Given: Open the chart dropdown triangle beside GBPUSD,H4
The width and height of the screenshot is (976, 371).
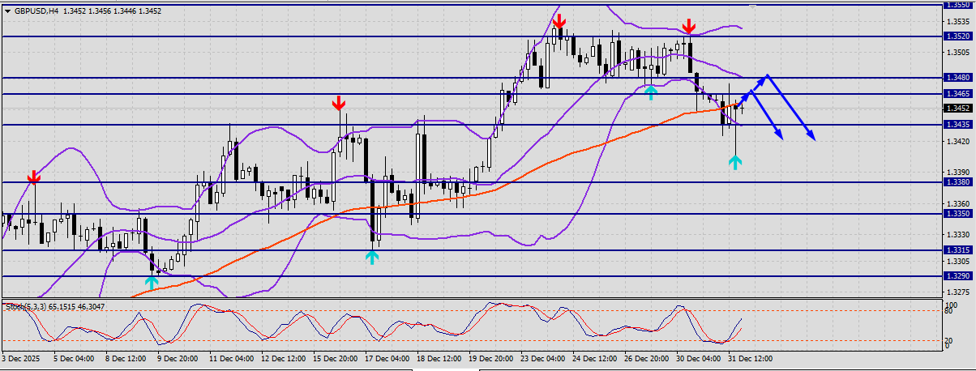Looking at the screenshot, I should click(x=7, y=12).
